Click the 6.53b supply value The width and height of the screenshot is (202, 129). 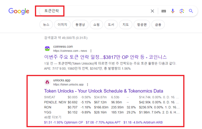pyautogui.click(x=115, y=97)
